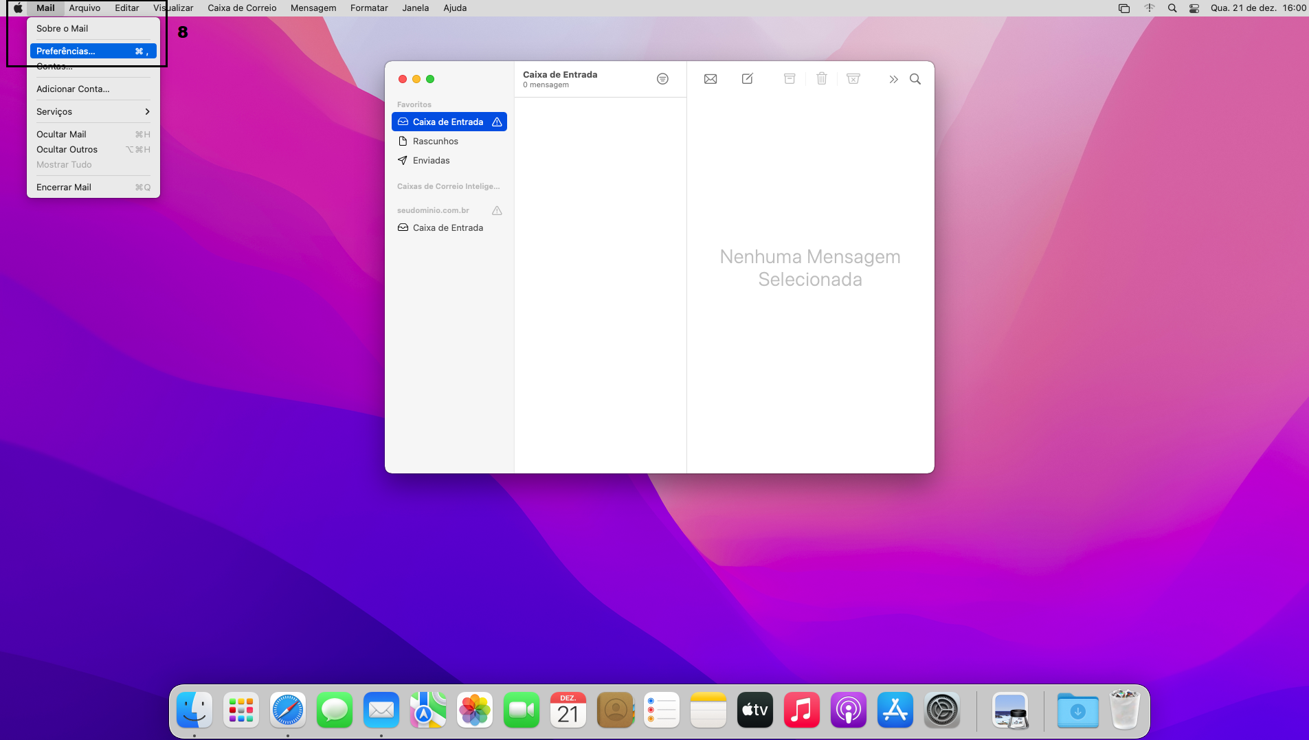Compose a new message
The width and height of the screenshot is (1309, 740).
click(x=748, y=79)
